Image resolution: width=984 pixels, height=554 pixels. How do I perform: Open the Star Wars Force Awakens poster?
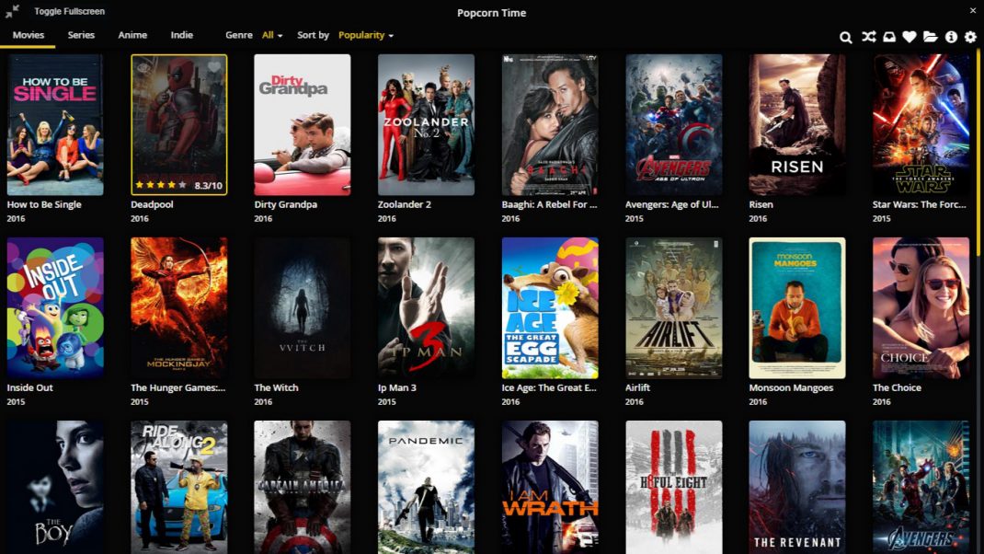tap(921, 124)
